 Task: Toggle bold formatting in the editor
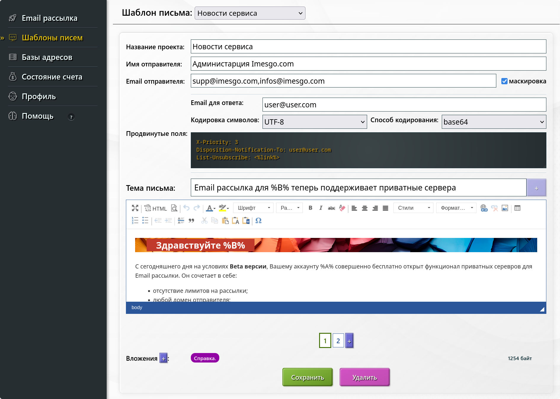point(310,208)
